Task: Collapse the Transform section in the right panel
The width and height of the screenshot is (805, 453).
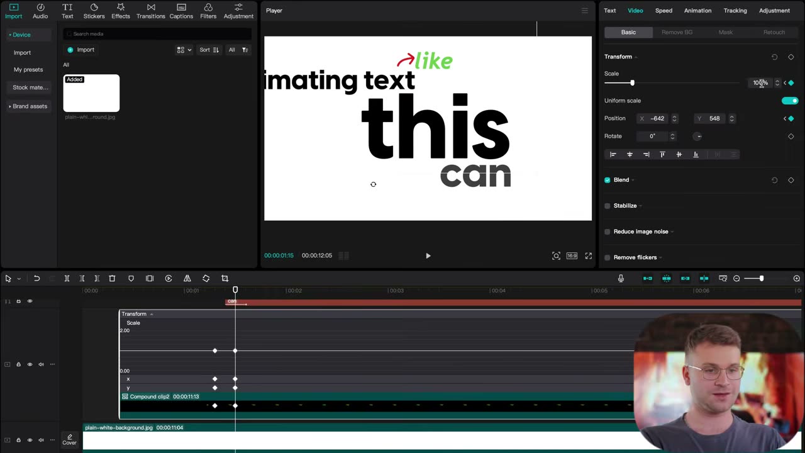Action: 636,57
